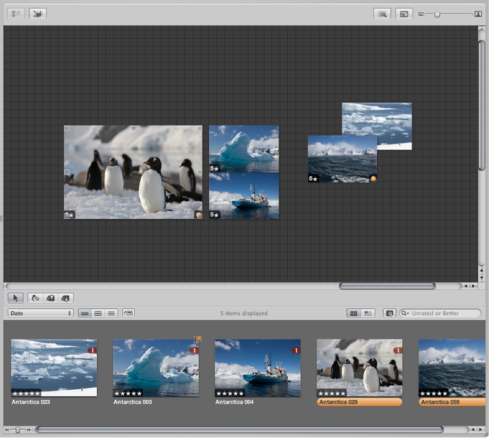
Task: Click the Uncover button in the Light Table toolbar
Action: pos(38,13)
